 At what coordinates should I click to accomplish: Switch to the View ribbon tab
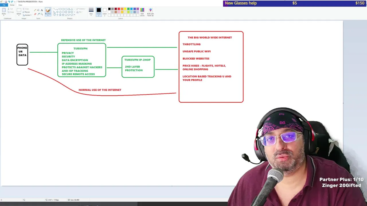click(x=20, y=5)
